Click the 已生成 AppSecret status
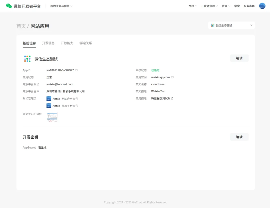Viewport: 270px width, 208px height. (42, 147)
